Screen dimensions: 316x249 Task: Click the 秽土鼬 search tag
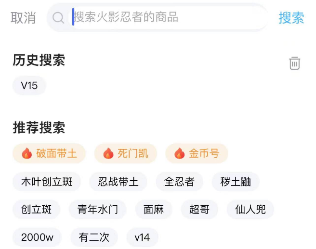tap(236, 182)
